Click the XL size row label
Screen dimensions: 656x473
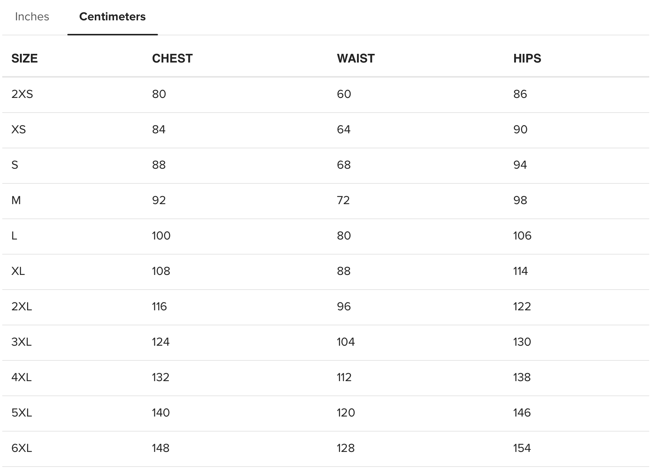(x=18, y=271)
